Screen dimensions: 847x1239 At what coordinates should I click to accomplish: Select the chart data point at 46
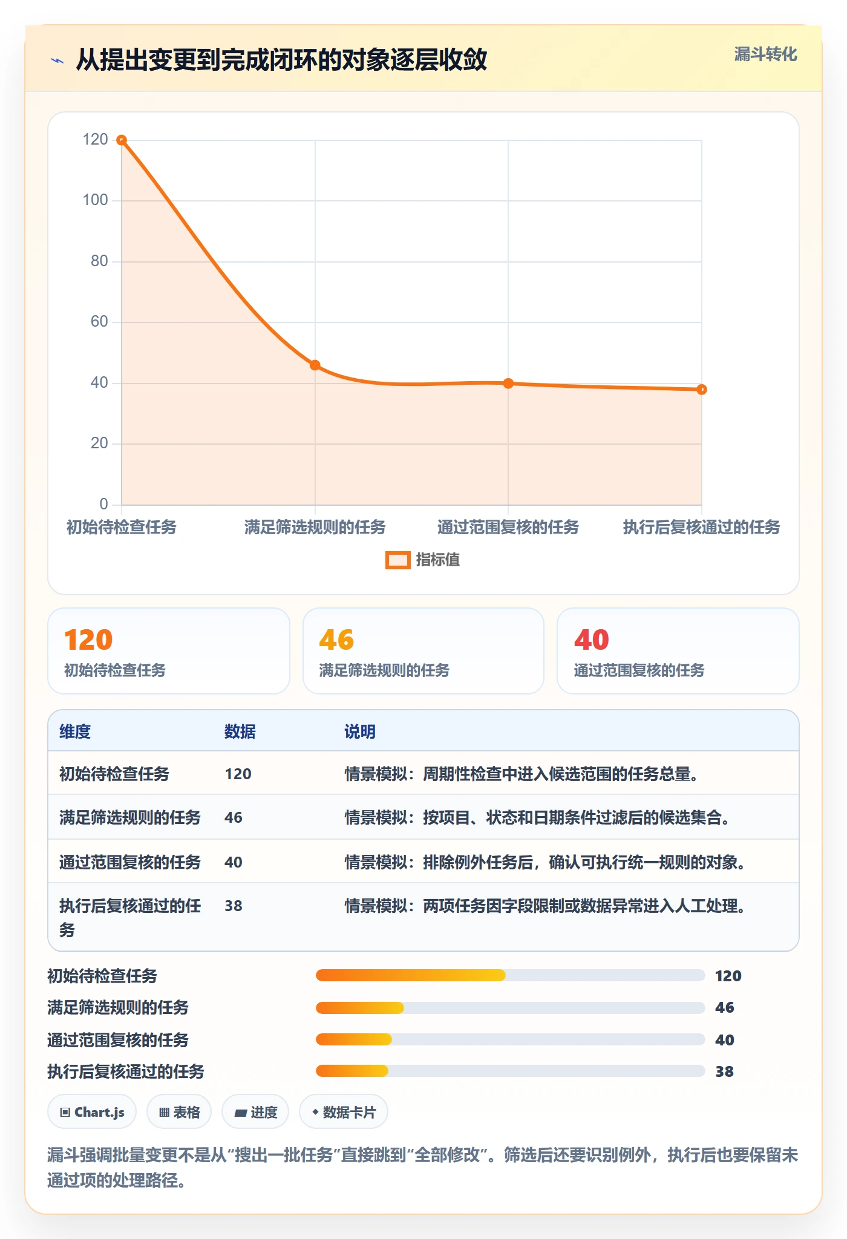point(315,365)
